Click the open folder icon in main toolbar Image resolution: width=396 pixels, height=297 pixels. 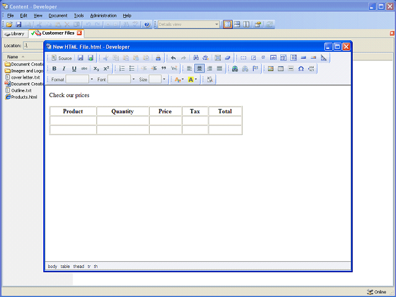pos(9,25)
